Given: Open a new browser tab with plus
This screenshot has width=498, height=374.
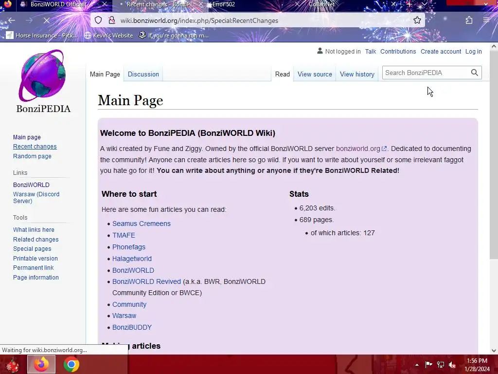Looking at the screenshot, I should click(409, 4).
